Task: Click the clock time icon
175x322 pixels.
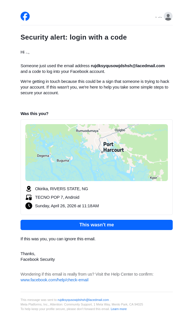Action: point(29,206)
